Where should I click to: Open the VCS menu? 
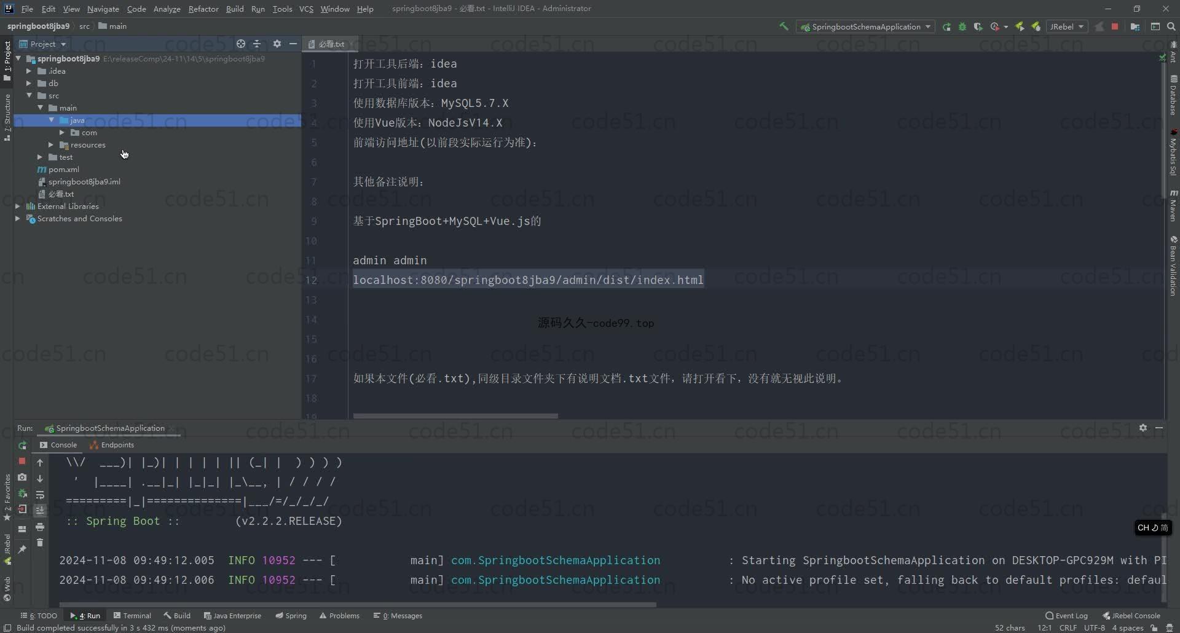coord(306,9)
